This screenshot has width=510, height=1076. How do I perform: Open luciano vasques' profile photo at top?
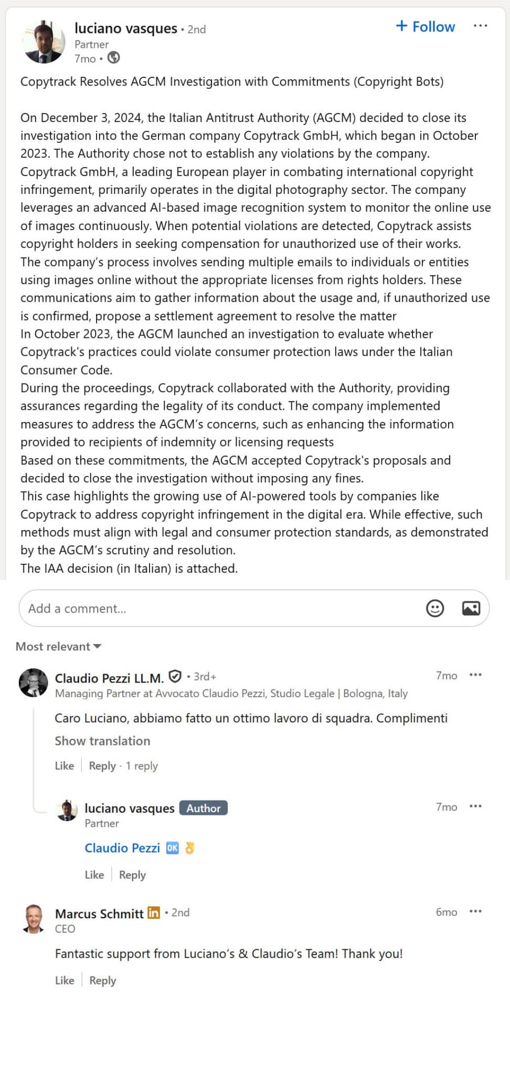click(44, 42)
